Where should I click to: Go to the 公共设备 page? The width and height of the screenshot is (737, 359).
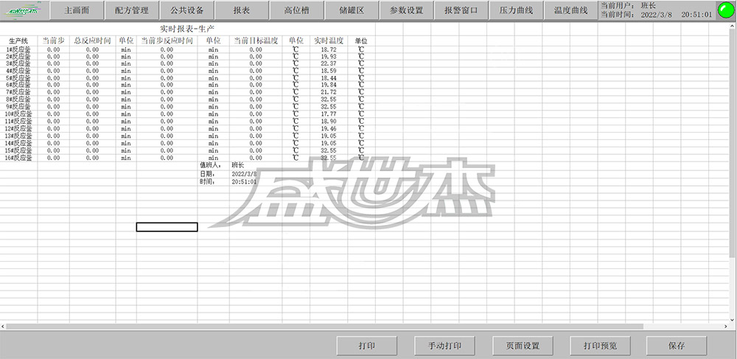(187, 10)
